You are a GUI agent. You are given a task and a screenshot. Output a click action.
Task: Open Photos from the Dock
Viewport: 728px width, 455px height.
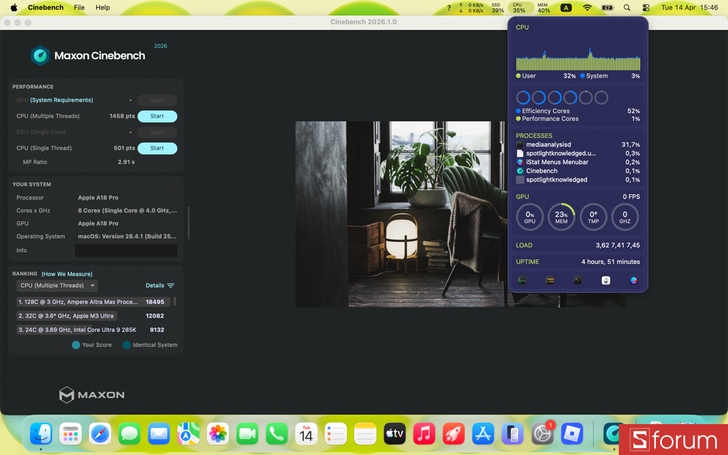point(218,434)
